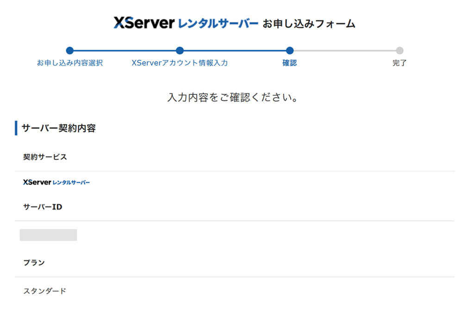Image resolution: width=474 pixels, height=316 pixels.
Task: Click the スタンダード plan value
Action: [x=45, y=291]
